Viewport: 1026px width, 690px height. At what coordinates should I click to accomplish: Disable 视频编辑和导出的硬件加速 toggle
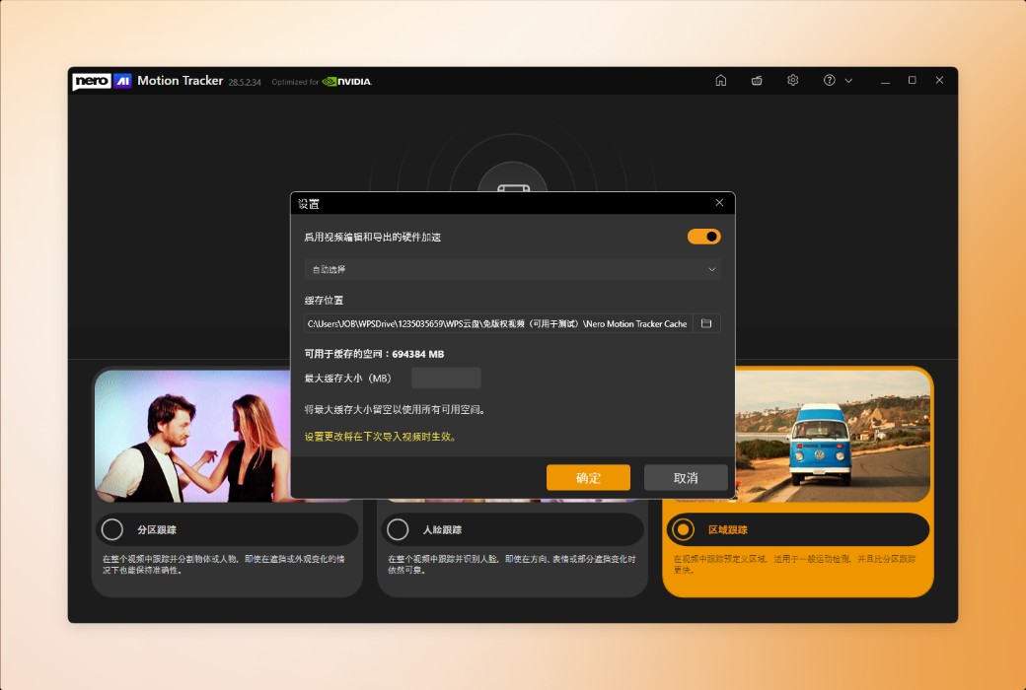(x=704, y=236)
